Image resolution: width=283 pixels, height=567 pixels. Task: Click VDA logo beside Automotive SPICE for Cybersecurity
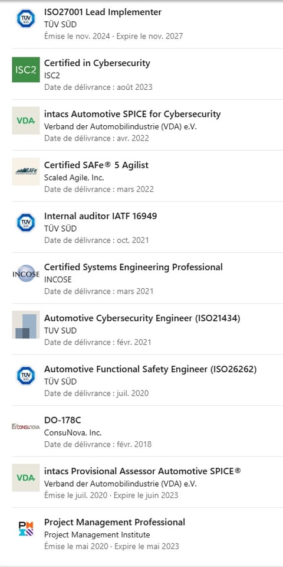pos(25,120)
